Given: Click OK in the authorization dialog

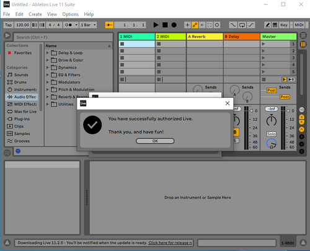Looking at the screenshot, I should coord(155,141).
